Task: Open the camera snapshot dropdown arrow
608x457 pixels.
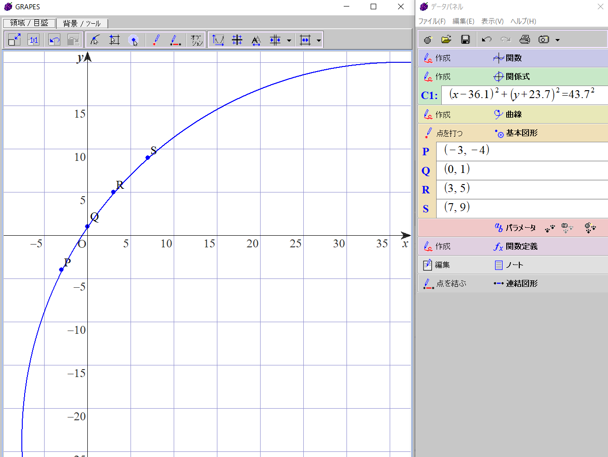Action: click(x=557, y=40)
